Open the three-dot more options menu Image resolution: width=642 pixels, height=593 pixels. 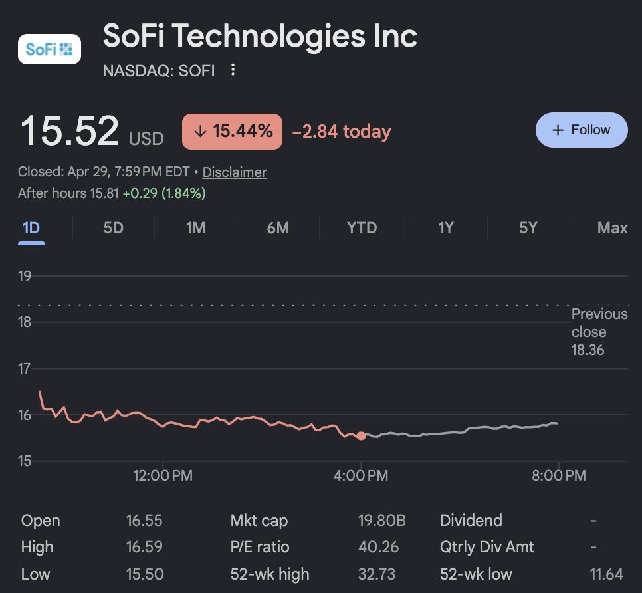pyautogui.click(x=233, y=70)
